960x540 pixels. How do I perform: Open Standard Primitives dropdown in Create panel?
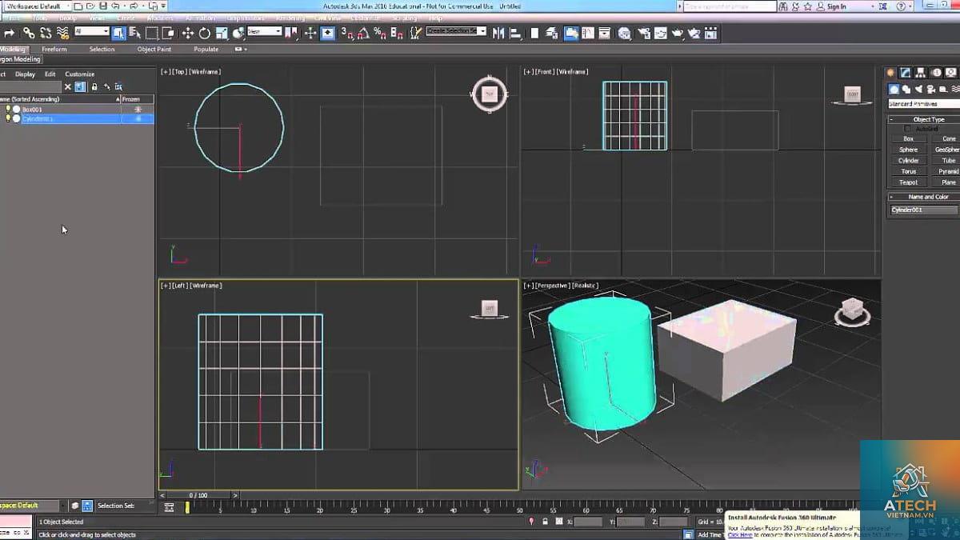tap(924, 103)
